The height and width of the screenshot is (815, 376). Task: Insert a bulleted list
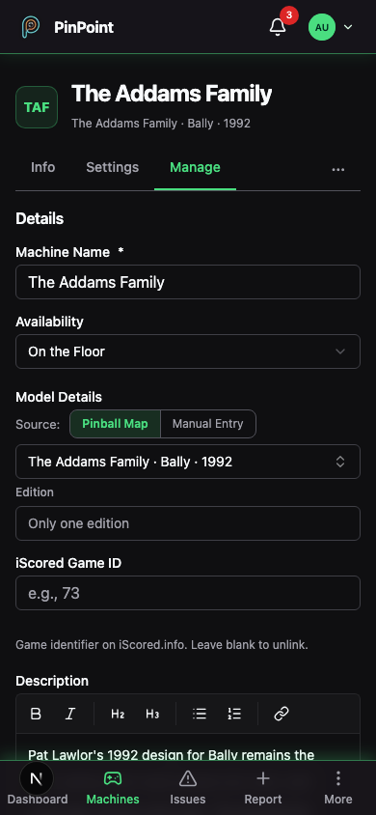[x=200, y=714]
